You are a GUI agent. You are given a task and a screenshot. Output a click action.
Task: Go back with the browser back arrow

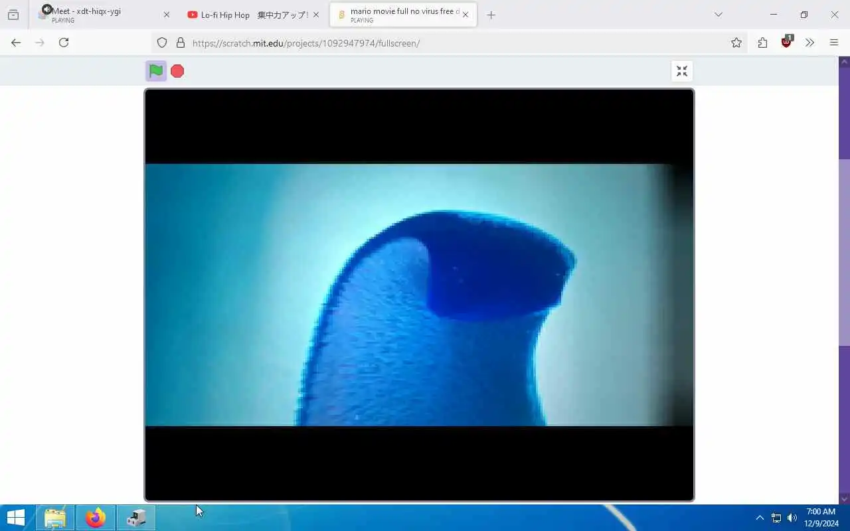tap(16, 42)
